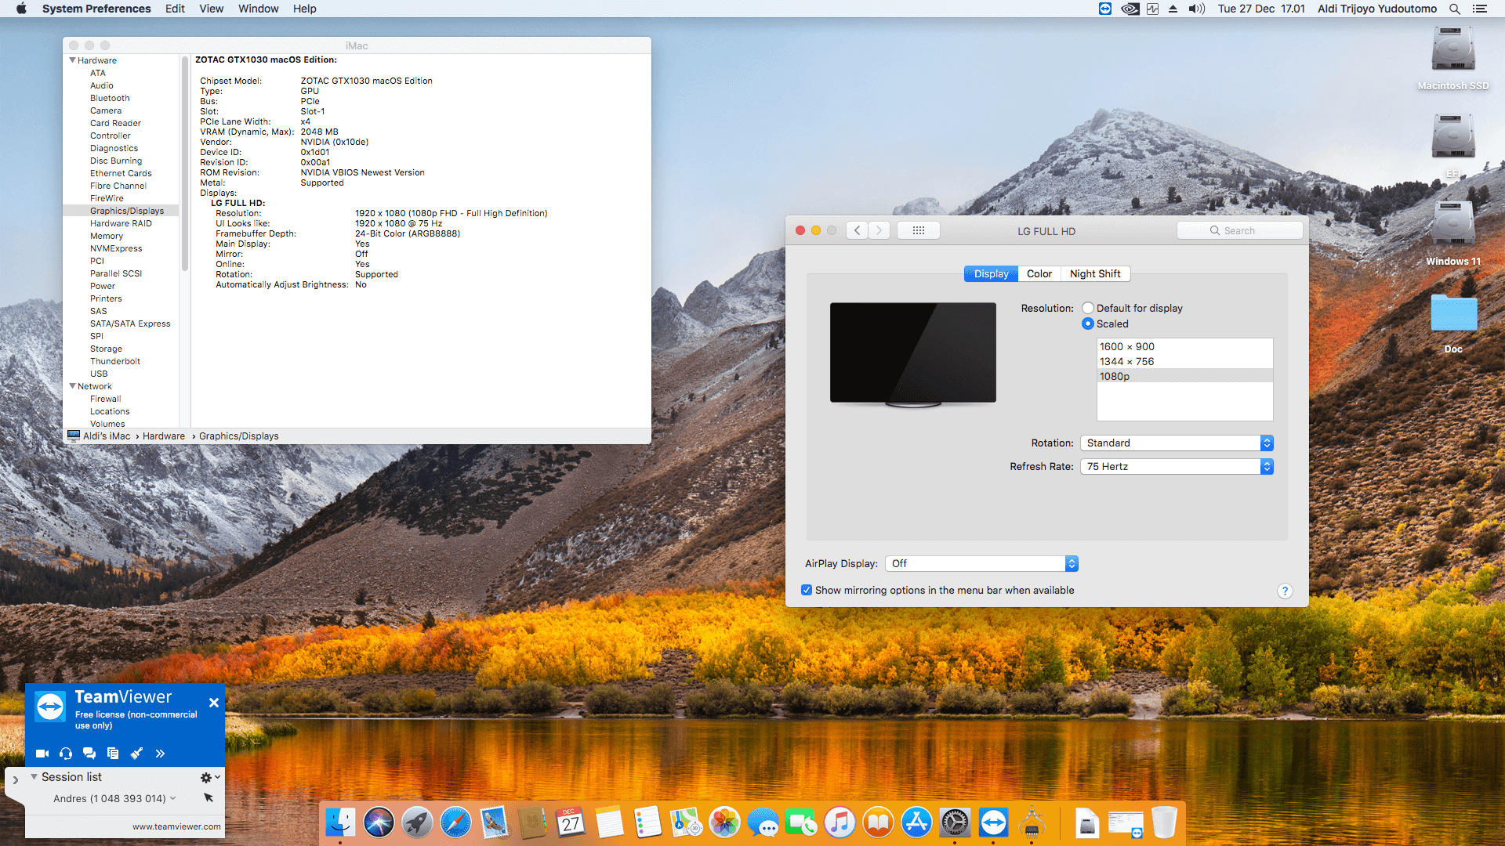Open iBooks from the Dock
1505x846 pixels.
878,822
